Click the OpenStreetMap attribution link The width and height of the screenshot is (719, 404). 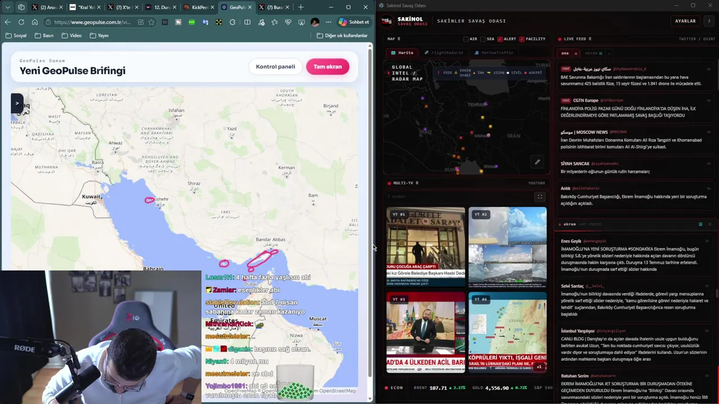click(337, 391)
